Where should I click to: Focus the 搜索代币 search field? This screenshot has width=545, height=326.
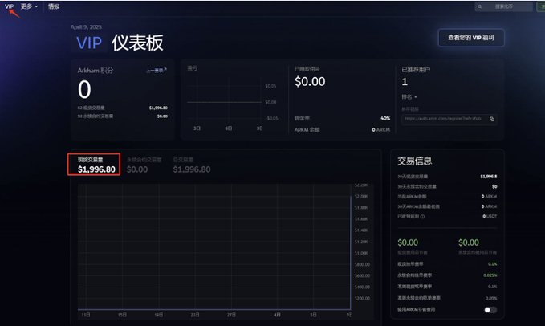[x=503, y=6]
